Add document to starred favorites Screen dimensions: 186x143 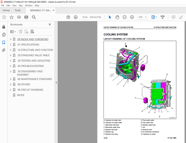[11, 17]
